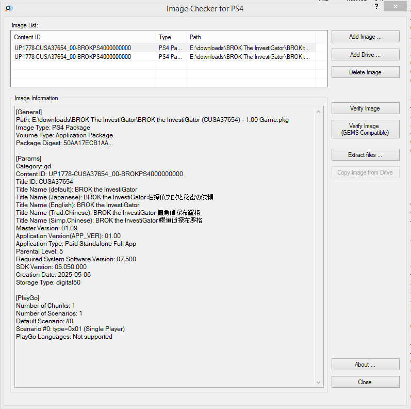The height and width of the screenshot is (409, 411).
Task: Click the Verify Image button
Action: tap(366, 108)
